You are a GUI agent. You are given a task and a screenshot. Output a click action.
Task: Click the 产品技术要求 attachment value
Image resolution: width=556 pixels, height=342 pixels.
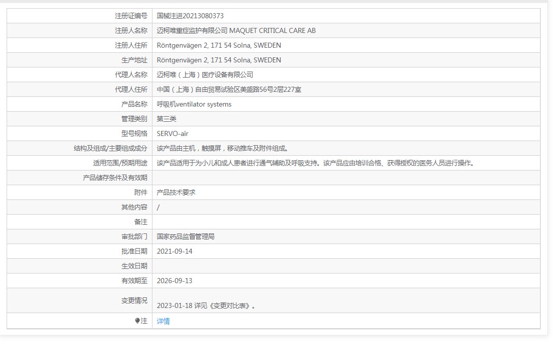(x=176, y=192)
